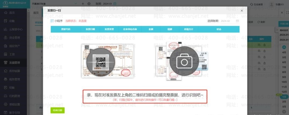
Task: Click the 发票管理 sidebar icon
Action: tap(6, 63)
